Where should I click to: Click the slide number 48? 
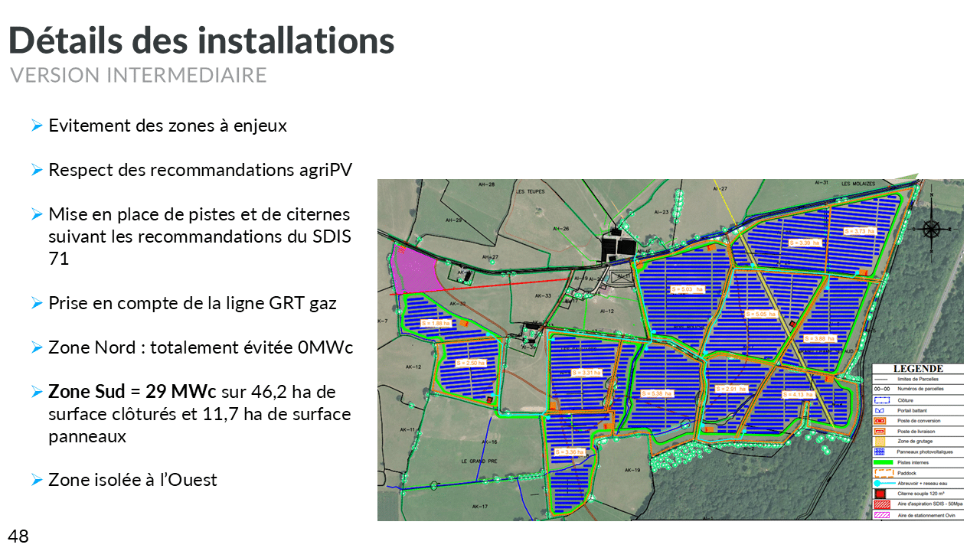tap(18, 536)
